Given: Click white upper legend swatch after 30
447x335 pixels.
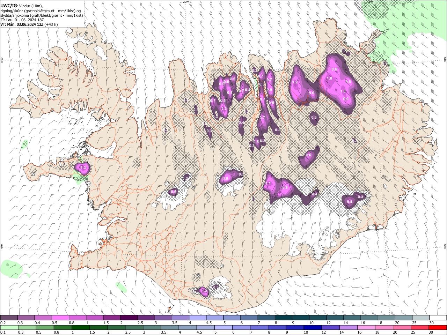Looking at the screenshot, I should tap(438, 318).
